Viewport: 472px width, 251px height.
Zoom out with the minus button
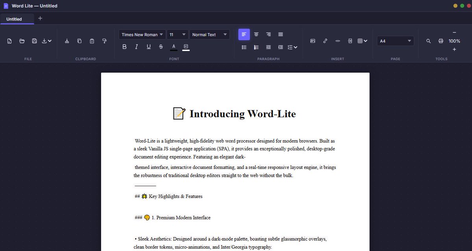tap(454, 33)
